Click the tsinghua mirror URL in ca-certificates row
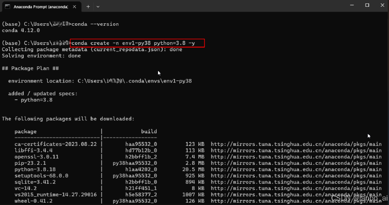This screenshot has width=389, height=205. pos(296,144)
